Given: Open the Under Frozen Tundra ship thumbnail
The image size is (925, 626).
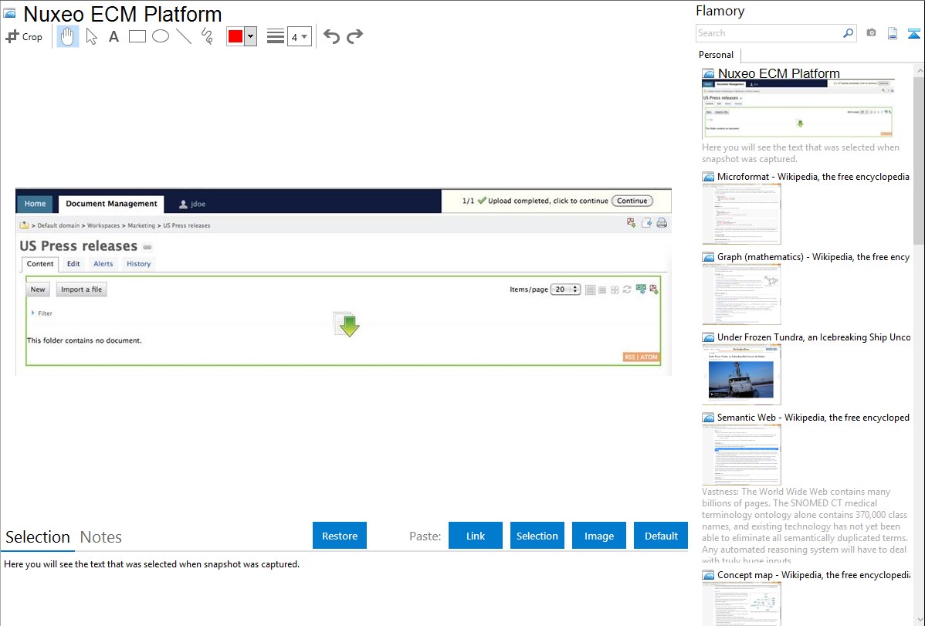Looking at the screenshot, I should click(x=741, y=374).
